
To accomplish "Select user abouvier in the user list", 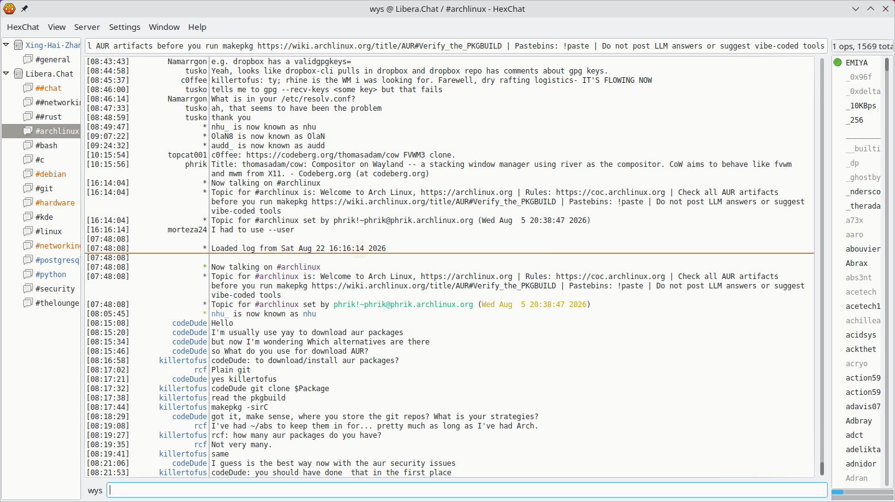I will click(x=863, y=249).
